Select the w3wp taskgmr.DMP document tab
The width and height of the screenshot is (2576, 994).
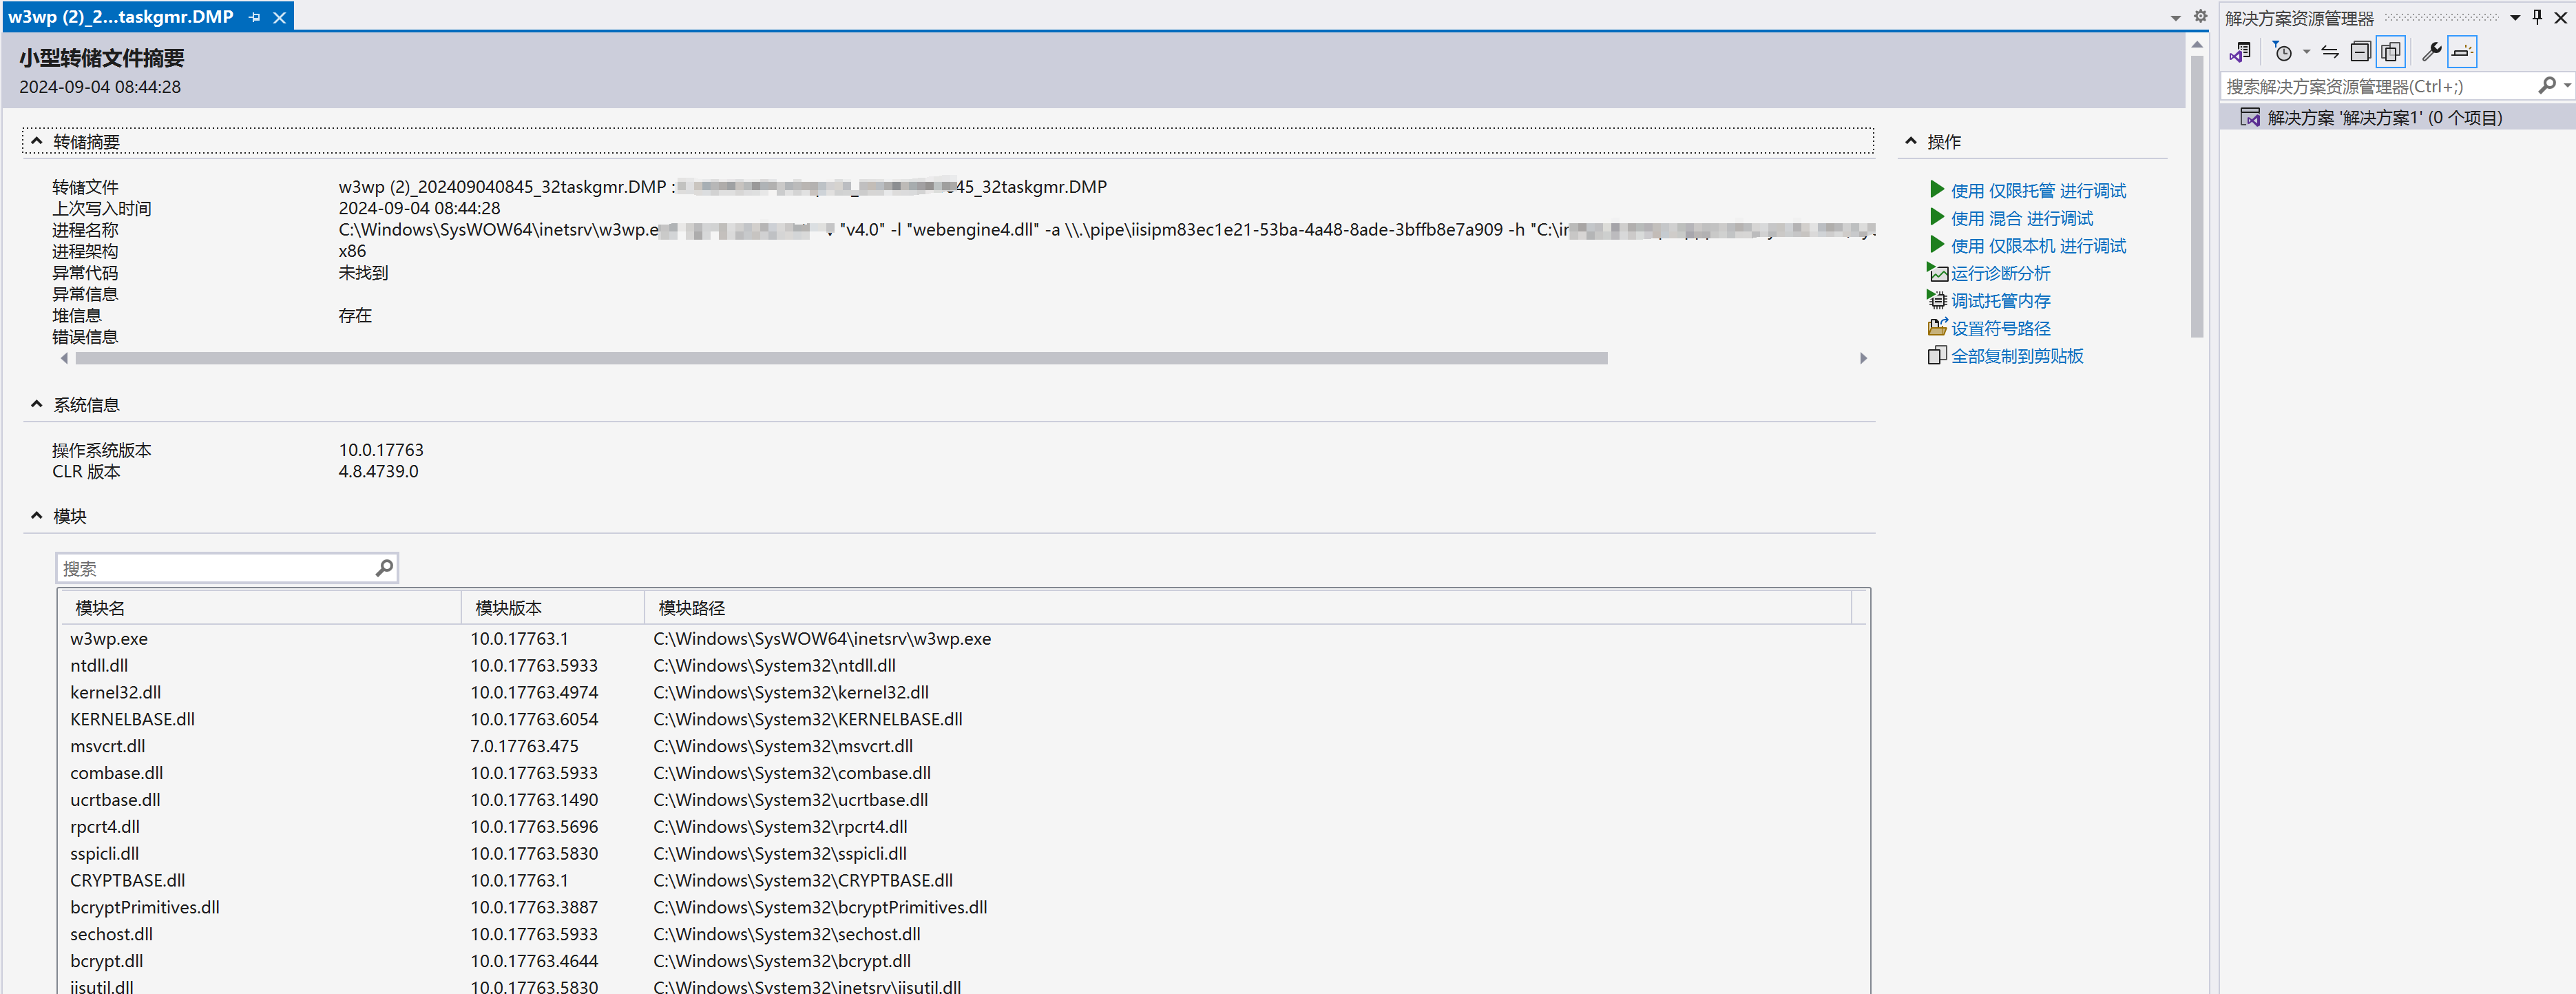pos(121,17)
